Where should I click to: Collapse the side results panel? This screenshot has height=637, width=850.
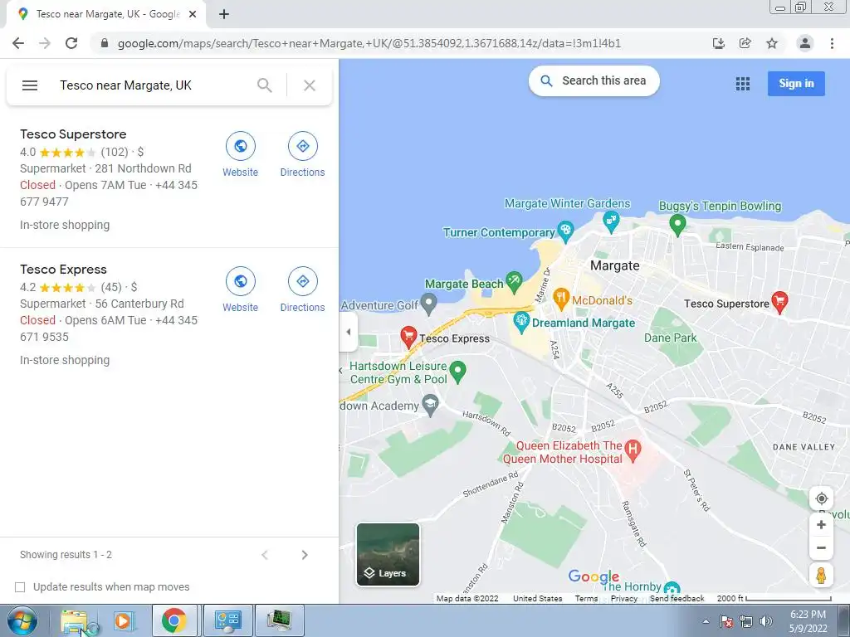coord(348,332)
